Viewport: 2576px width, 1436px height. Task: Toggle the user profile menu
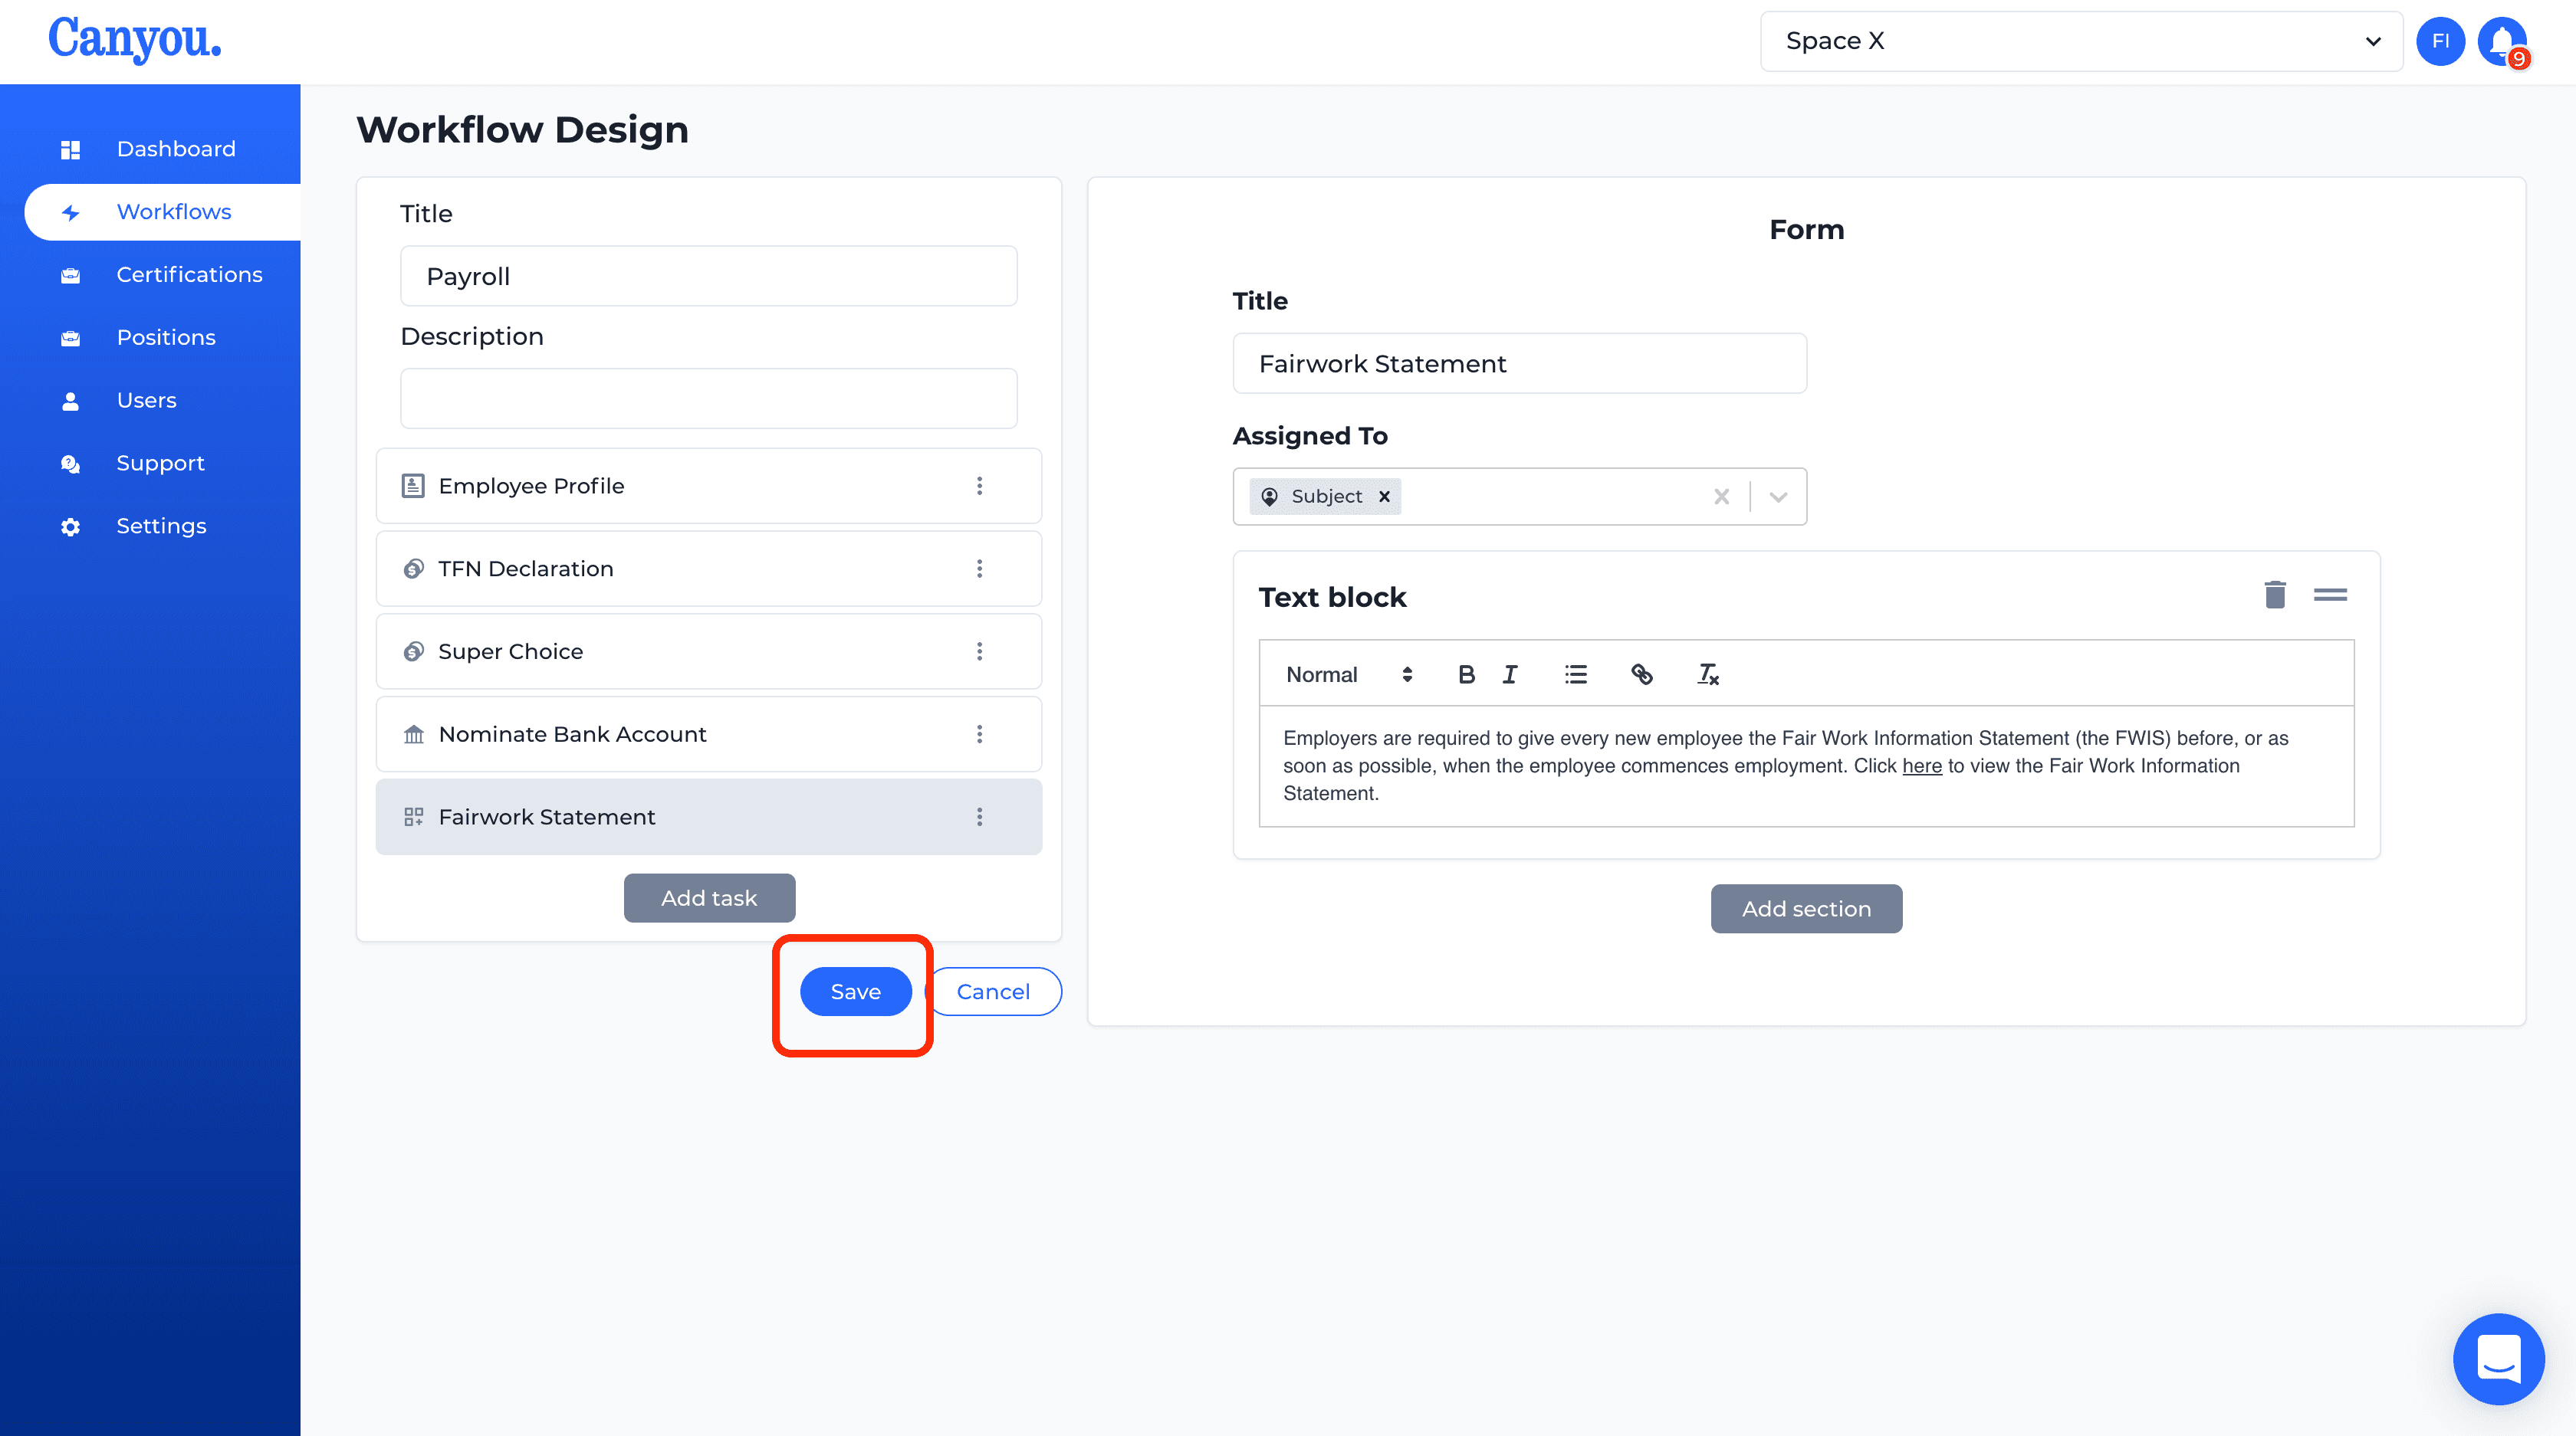[2438, 39]
